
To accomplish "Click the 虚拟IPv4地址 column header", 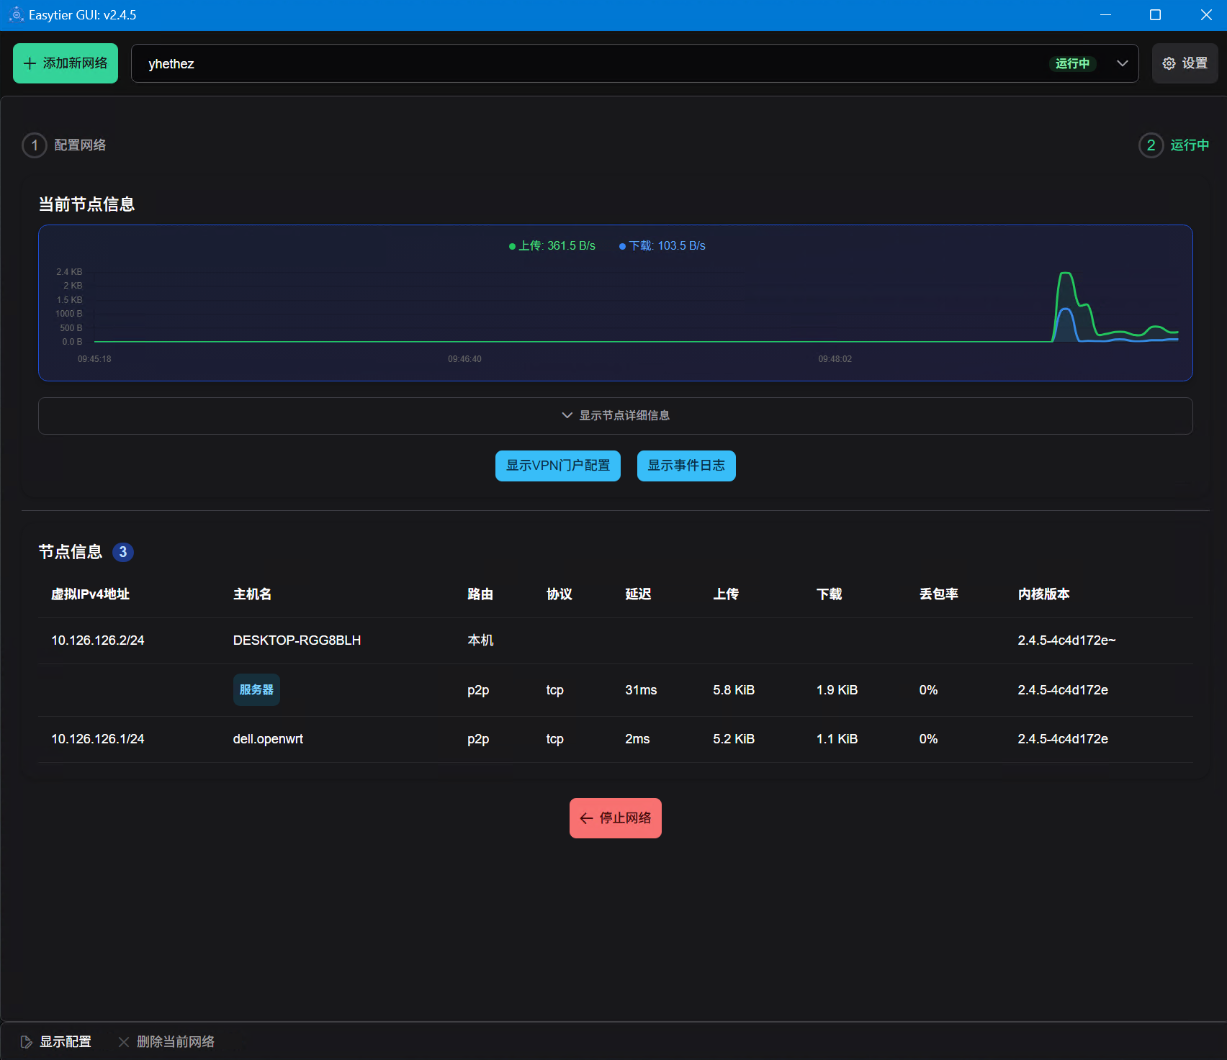I will [x=90, y=594].
